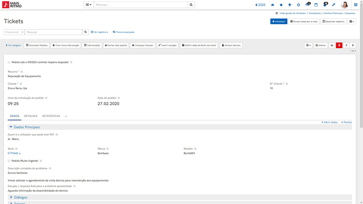The height and width of the screenshot is (204, 363).
Task: Open the Clientes Potenciais link
Action: 333,13
